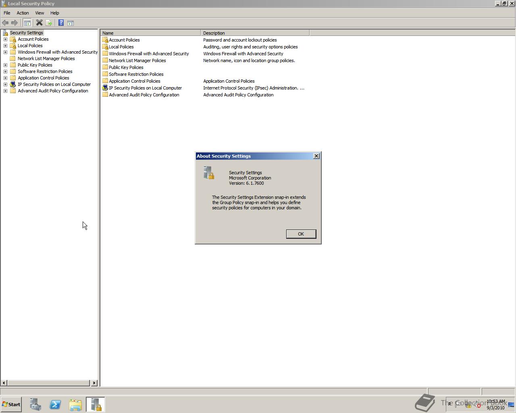Expand Advanced Audit Policy Configuration node

click(5, 91)
